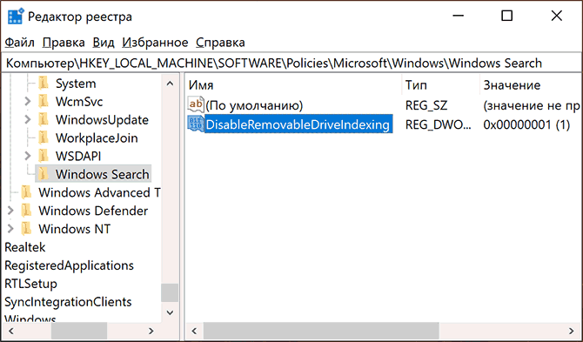Close the Registry Editor window
The width and height of the screenshot is (583, 342).
(x=557, y=16)
